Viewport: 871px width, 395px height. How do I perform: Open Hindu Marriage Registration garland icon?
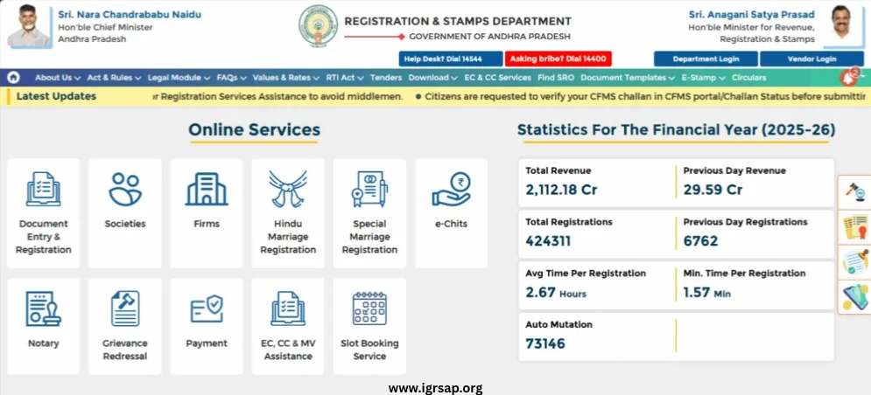click(288, 189)
